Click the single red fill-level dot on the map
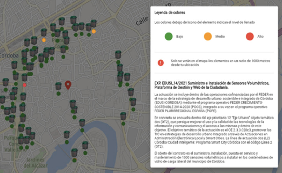Viewport: 282px width, 173px height. tap(25, 85)
